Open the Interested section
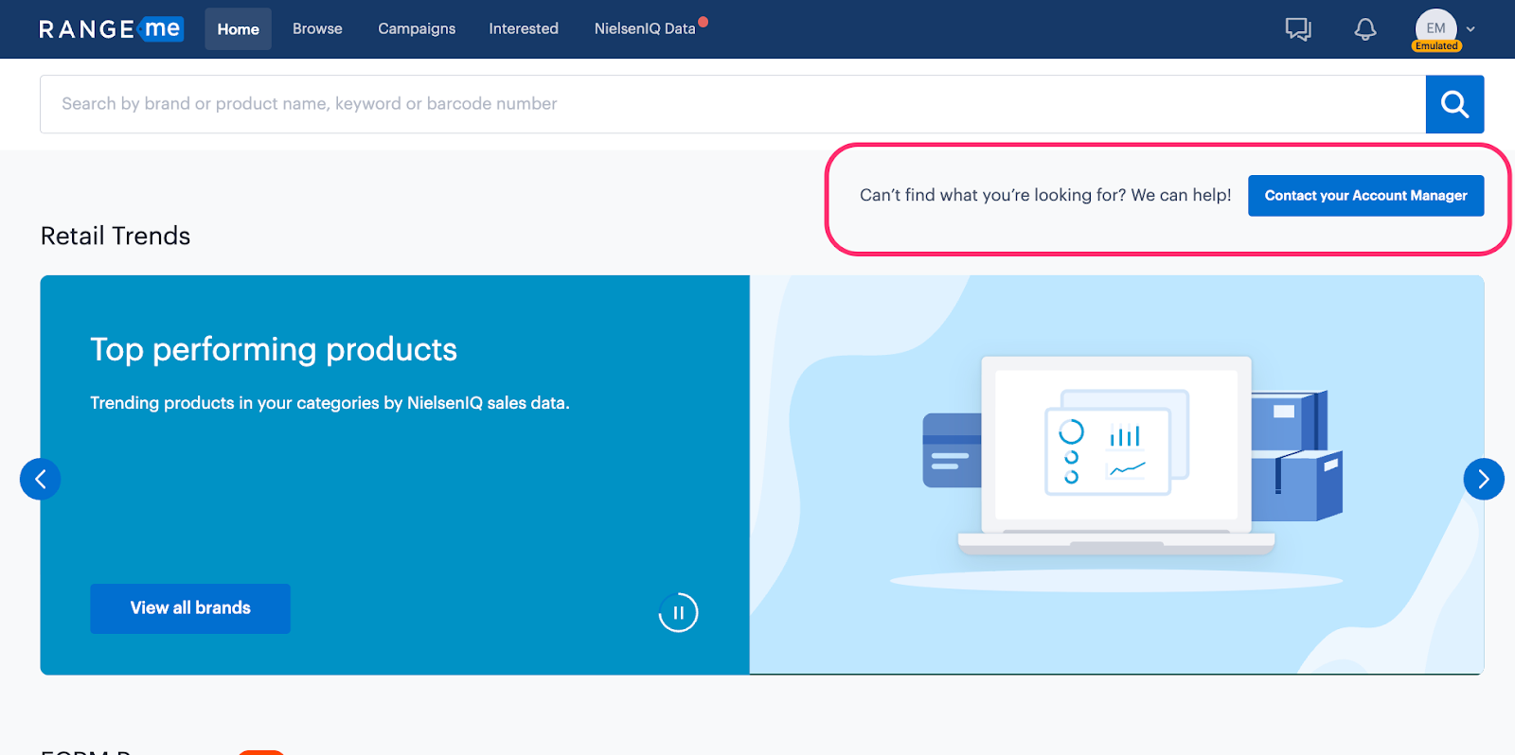1515x755 pixels. (x=524, y=29)
